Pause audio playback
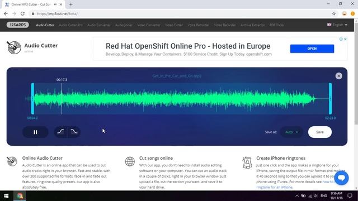358x201 pixels. point(35,132)
